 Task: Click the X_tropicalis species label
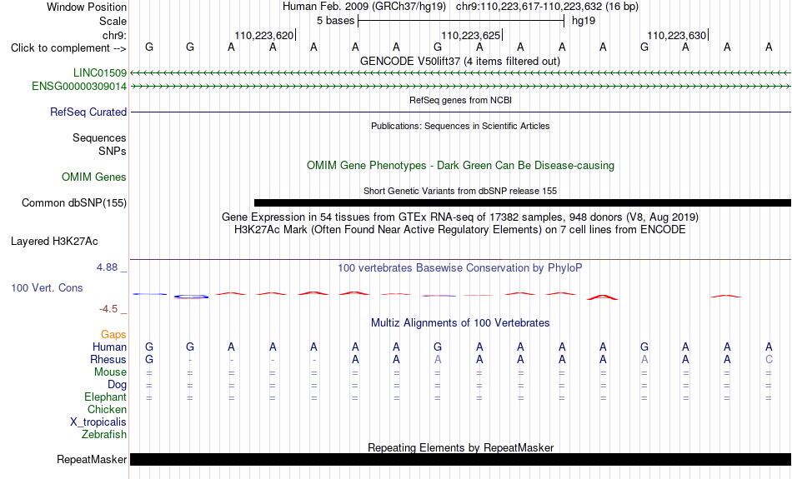98,422
